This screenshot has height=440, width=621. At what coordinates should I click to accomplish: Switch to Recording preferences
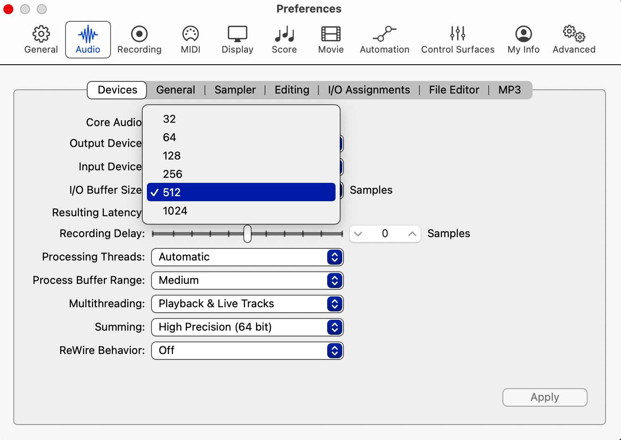pos(139,39)
